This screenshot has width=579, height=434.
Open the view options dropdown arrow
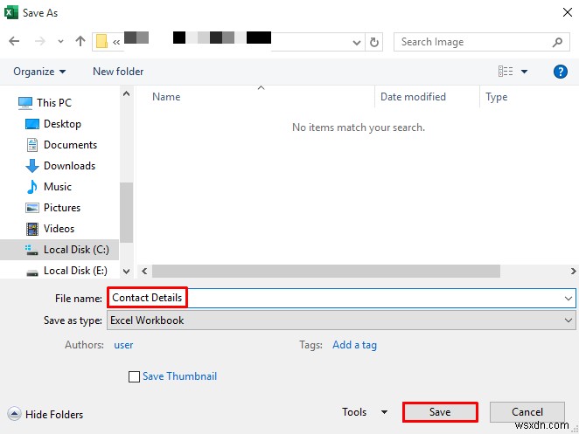pyautogui.click(x=524, y=72)
